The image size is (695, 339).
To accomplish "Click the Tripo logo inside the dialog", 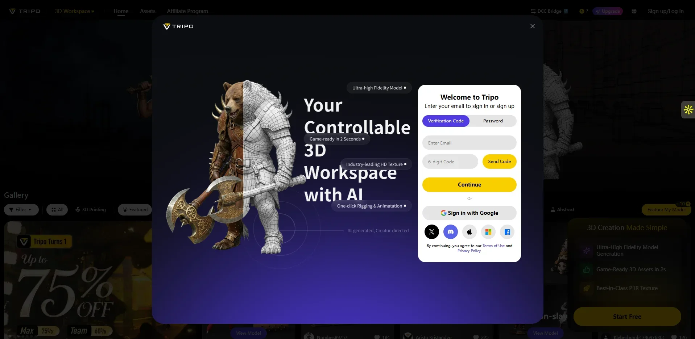I will tap(178, 26).
